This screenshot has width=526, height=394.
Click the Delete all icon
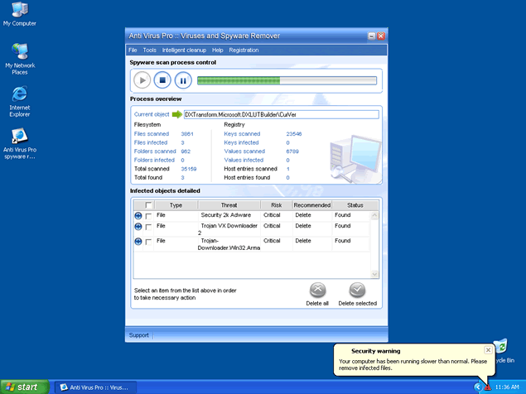pos(317,291)
